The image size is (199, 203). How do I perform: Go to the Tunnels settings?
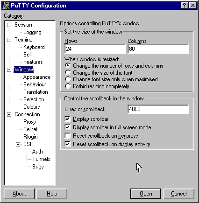pos(41,159)
